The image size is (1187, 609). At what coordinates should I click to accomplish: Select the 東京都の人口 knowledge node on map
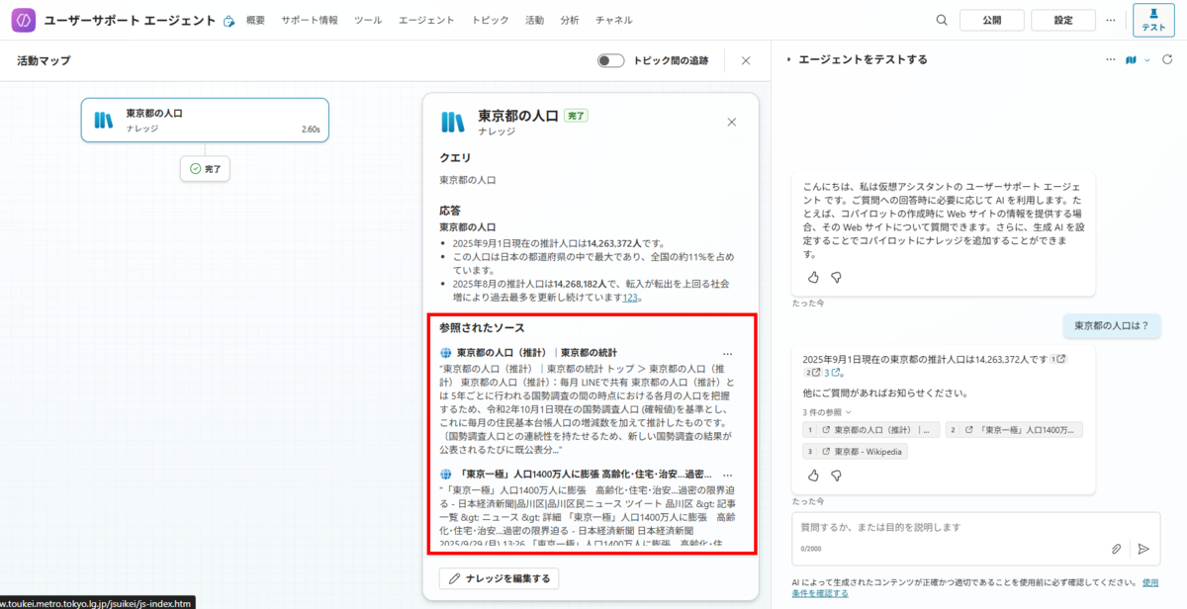click(205, 120)
